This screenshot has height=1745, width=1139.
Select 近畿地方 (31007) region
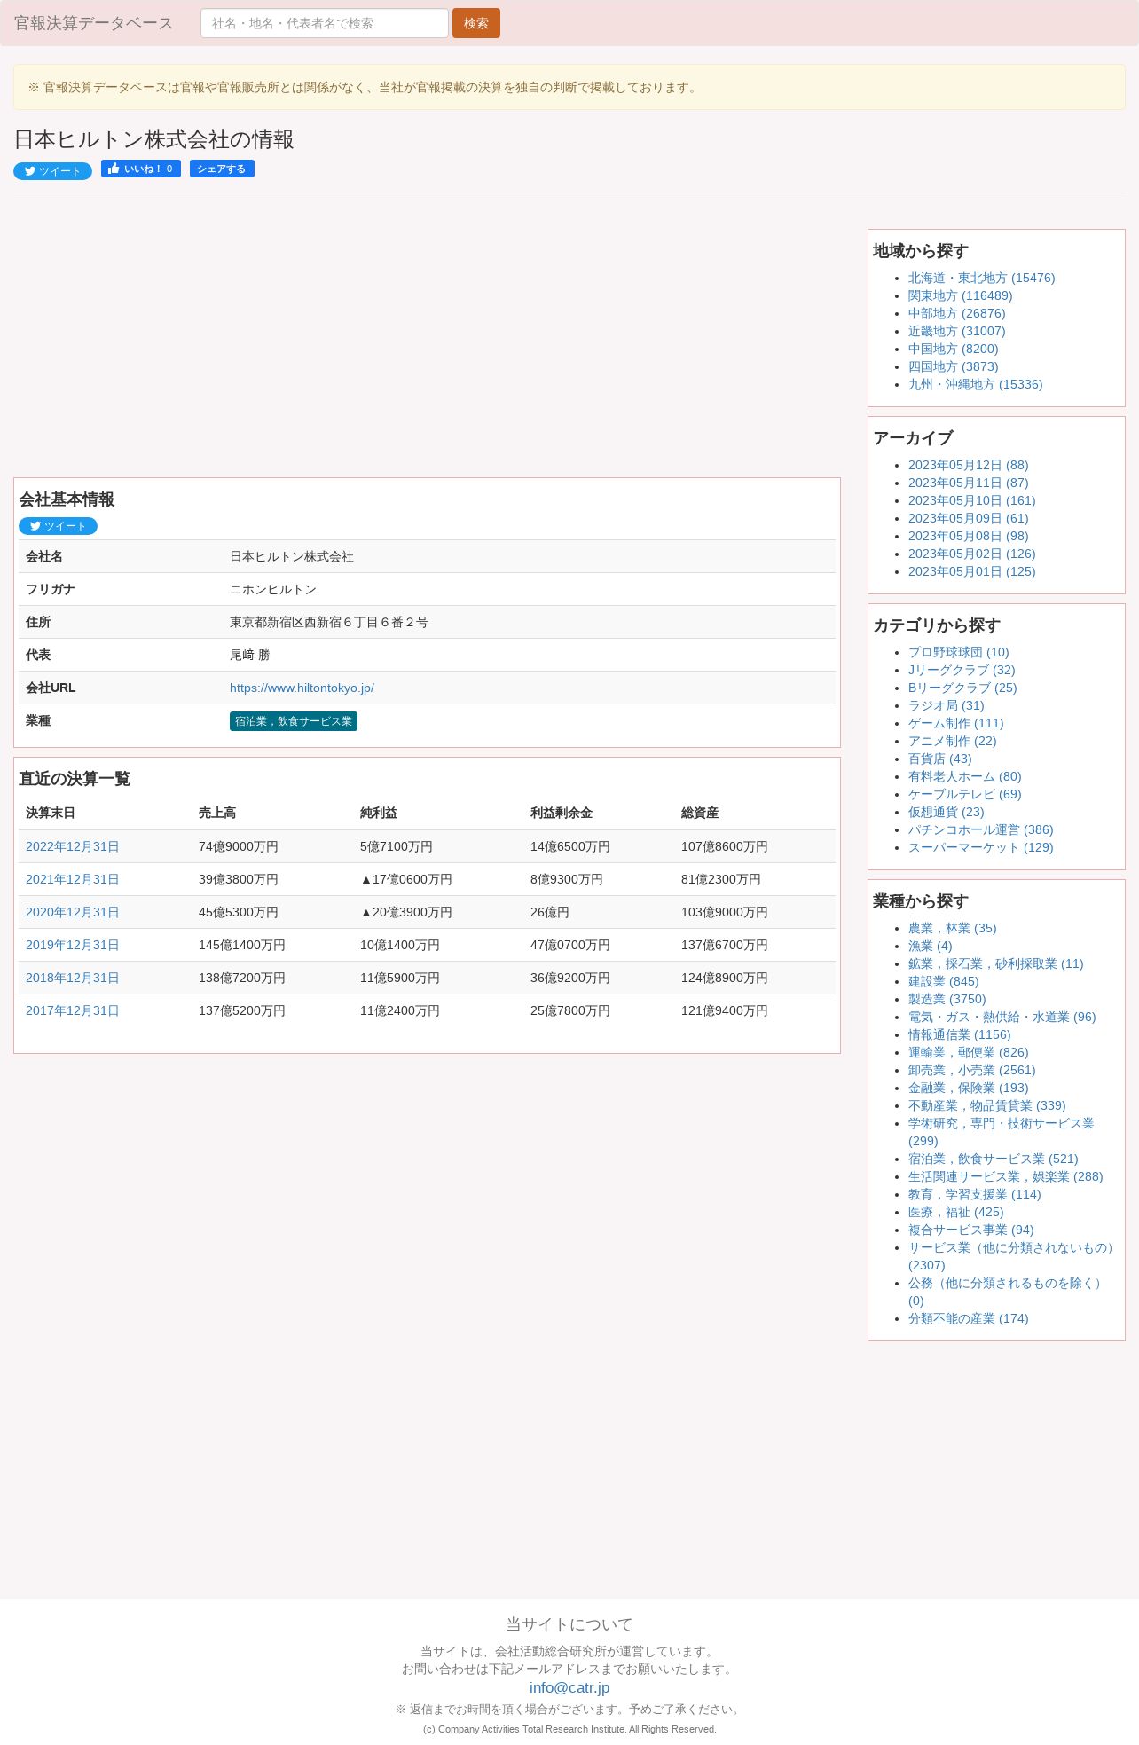pos(956,331)
